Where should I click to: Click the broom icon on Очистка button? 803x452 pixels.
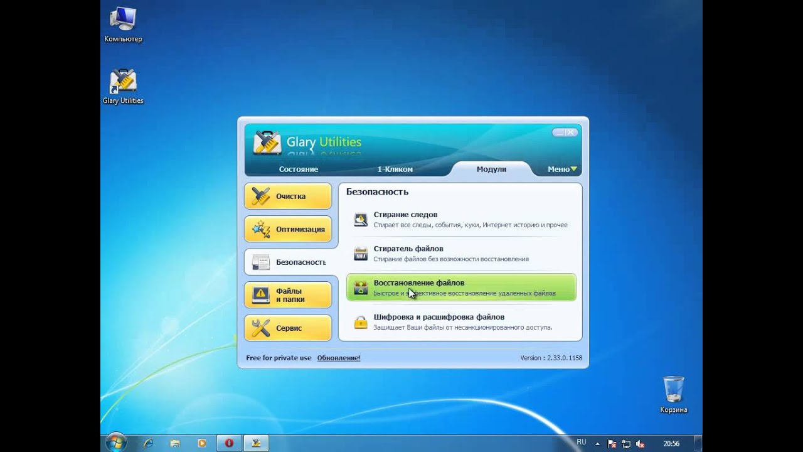pos(260,196)
